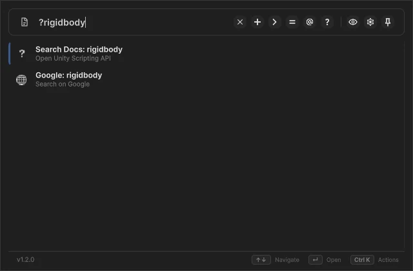Screen dimensions: 413x271
Task: Toggle the eye visibility icon
Action: [x=353, y=22]
